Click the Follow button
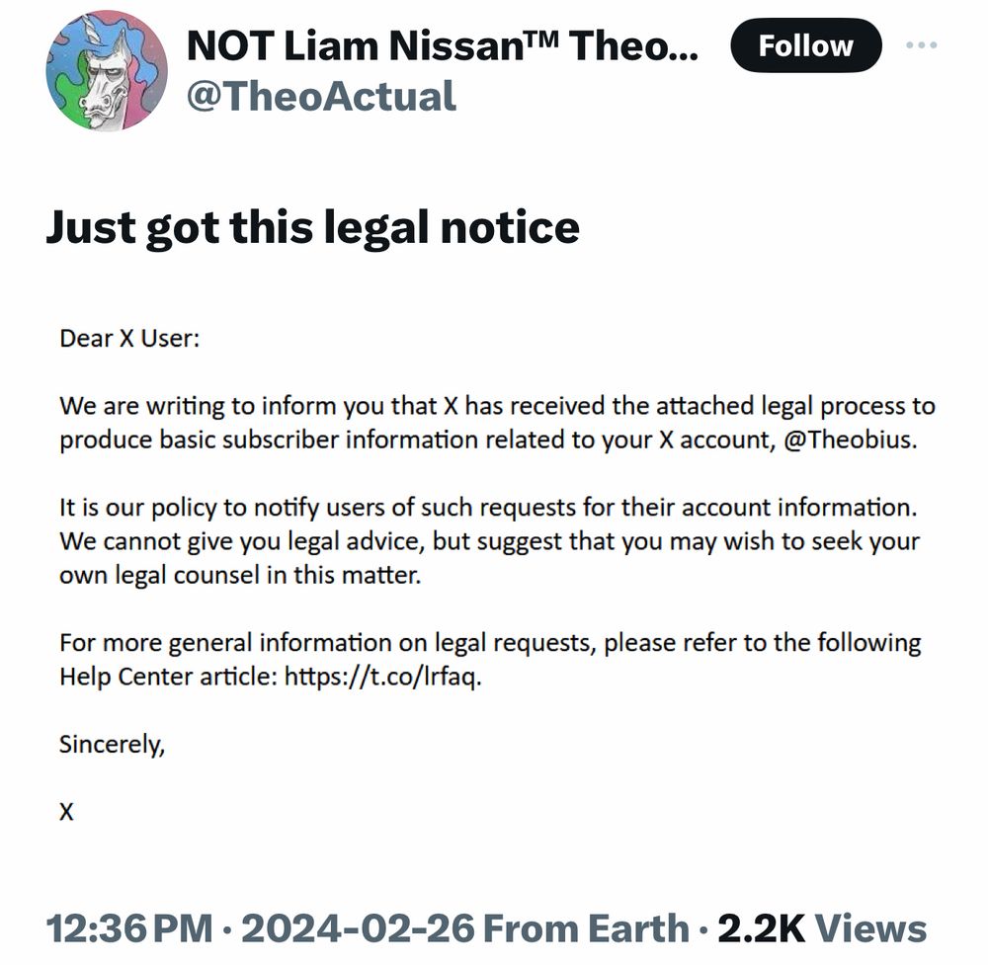Viewport: 988px width, 965px height. coord(806,45)
